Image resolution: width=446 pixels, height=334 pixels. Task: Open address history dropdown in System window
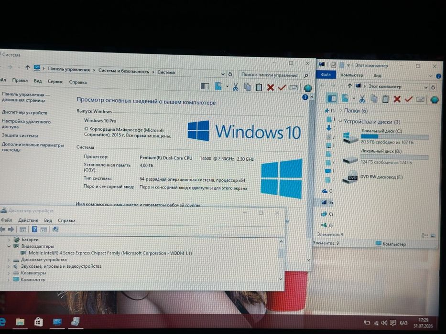coord(223,74)
